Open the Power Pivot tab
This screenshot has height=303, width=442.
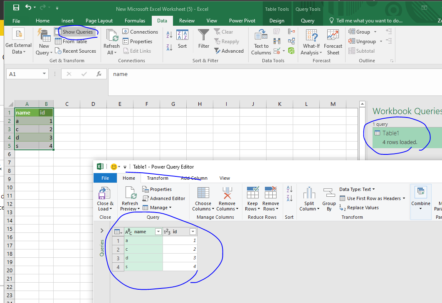point(242,20)
